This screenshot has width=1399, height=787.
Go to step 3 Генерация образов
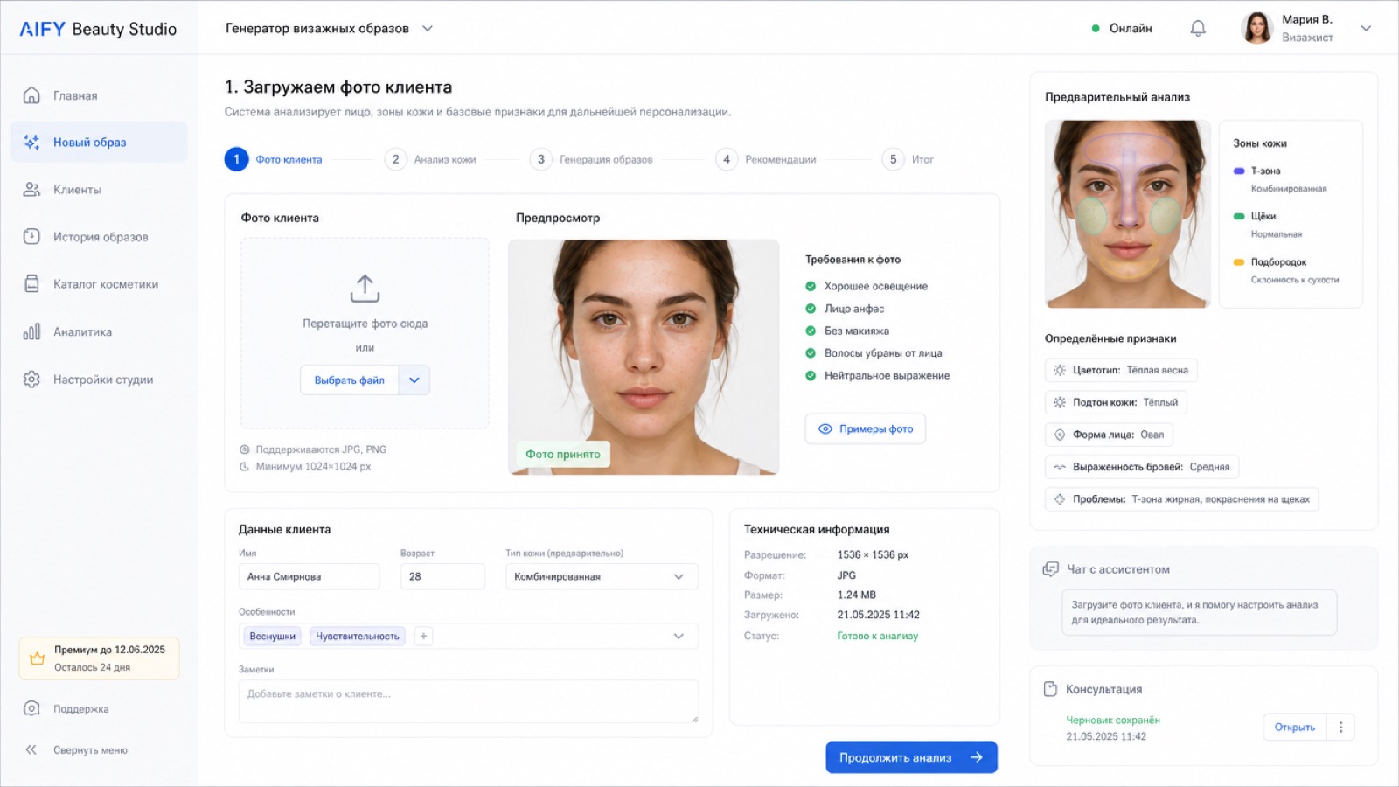(x=592, y=159)
